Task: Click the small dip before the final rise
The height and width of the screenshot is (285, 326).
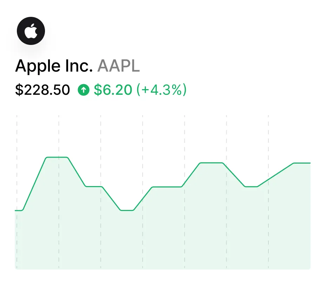Action: pos(251,187)
